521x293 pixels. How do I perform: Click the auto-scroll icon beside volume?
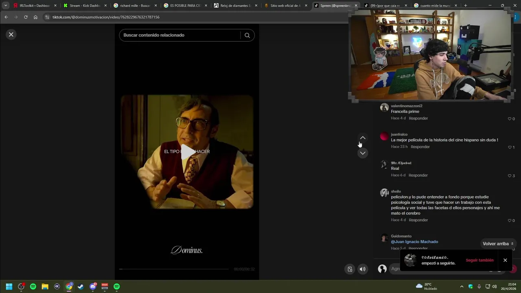tap(350, 269)
